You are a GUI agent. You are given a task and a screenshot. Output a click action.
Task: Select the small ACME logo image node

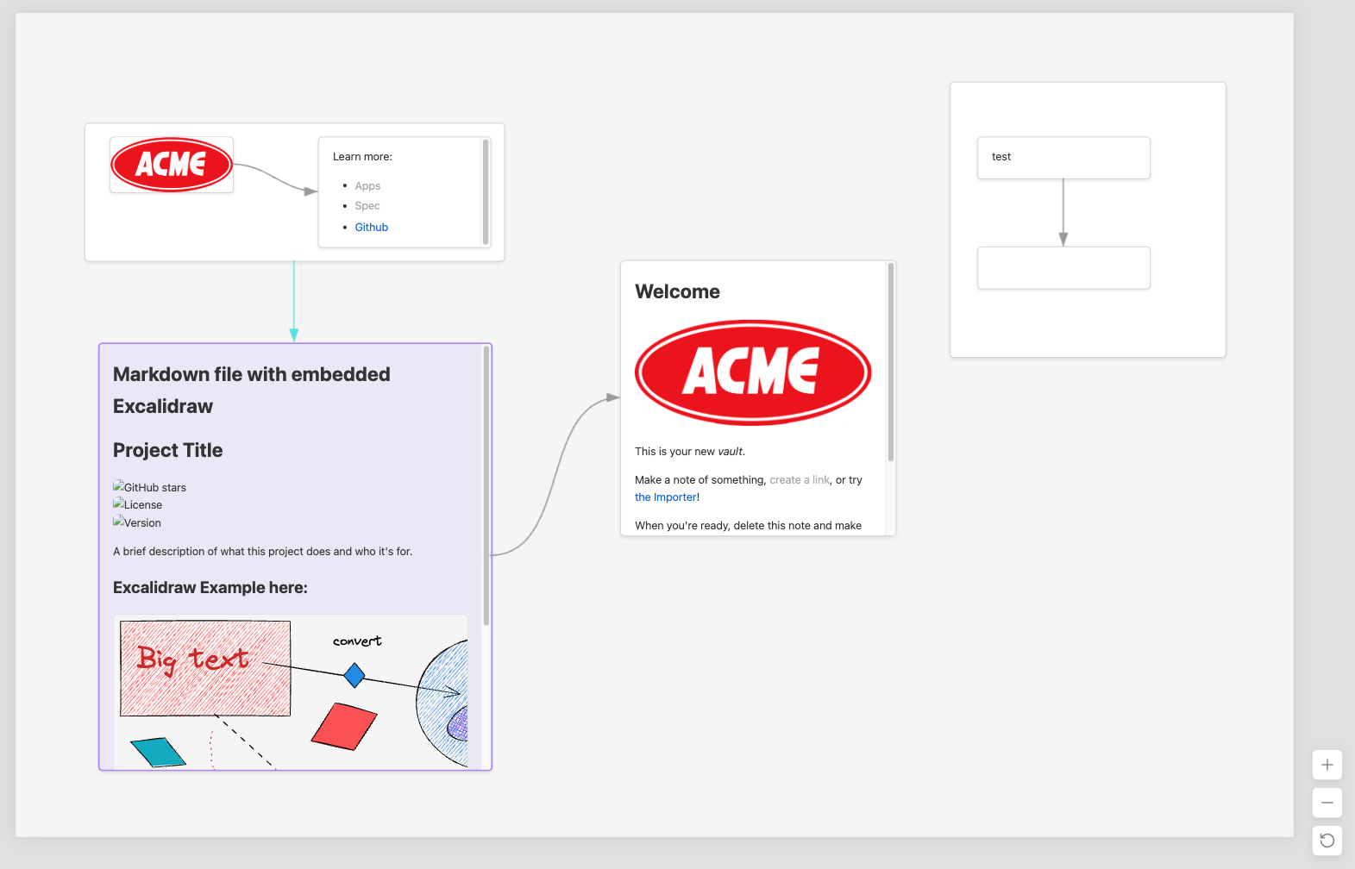172,165
